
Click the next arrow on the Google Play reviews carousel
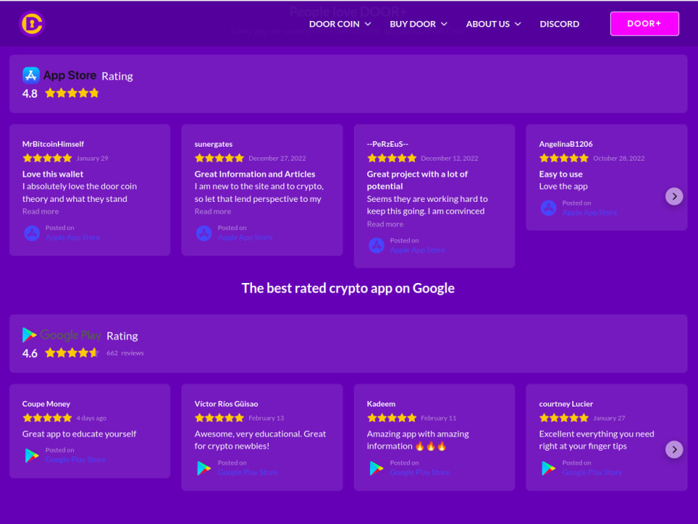click(x=674, y=449)
